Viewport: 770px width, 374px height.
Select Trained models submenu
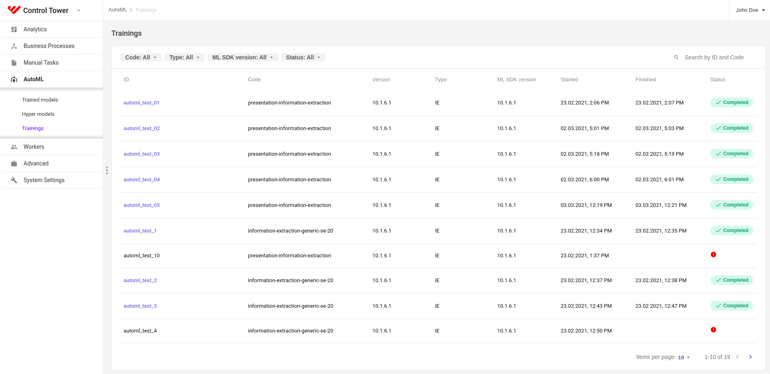click(x=40, y=100)
